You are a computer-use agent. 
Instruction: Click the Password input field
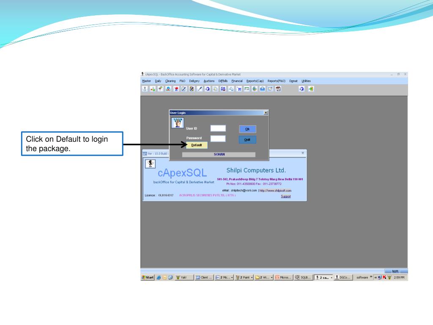click(218, 138)
